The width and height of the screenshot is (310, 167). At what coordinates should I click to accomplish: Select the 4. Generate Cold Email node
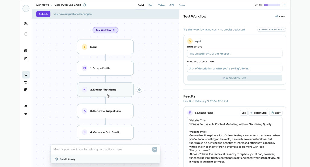(105, 132)
